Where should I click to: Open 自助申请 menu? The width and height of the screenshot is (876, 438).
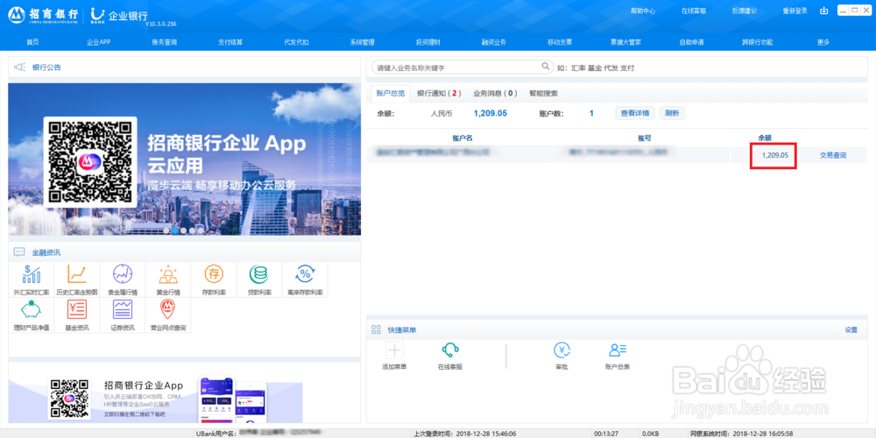click(x=692, y=42)
